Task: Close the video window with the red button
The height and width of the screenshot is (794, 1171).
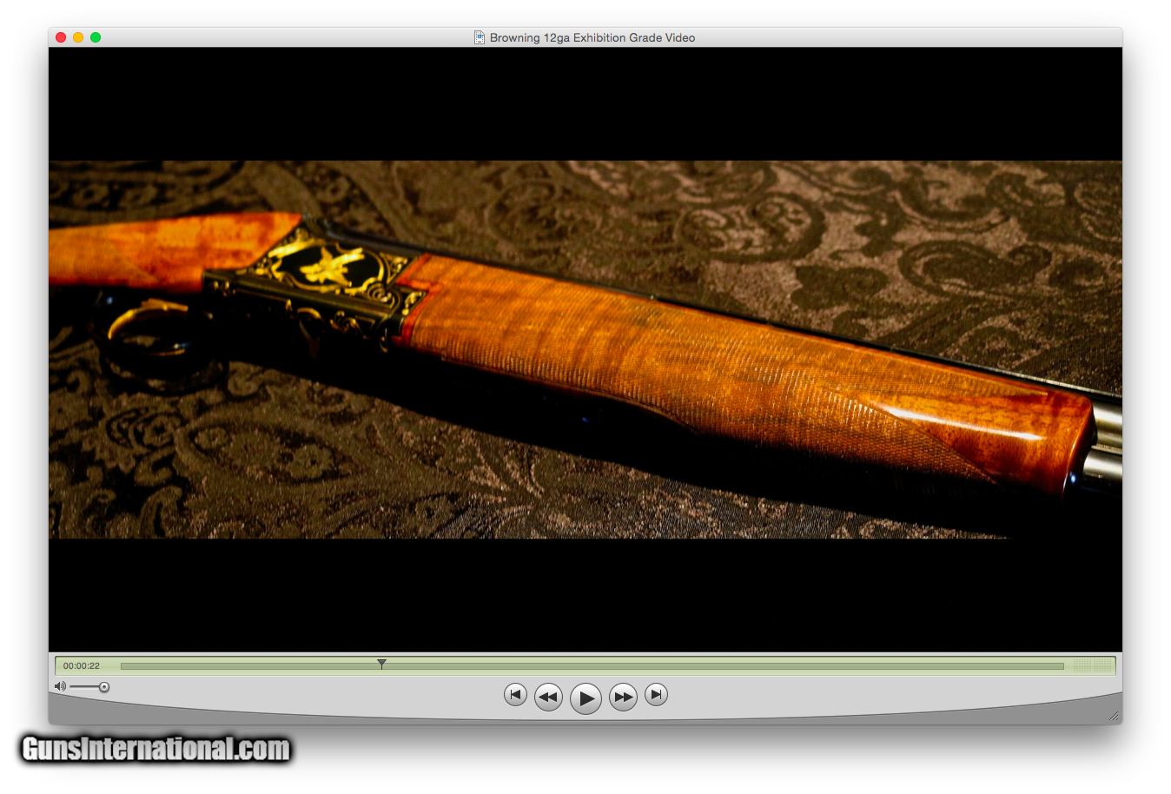Action: tap(61, 37)
